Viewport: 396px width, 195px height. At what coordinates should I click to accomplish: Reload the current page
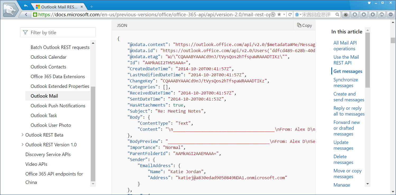point(290,14)
